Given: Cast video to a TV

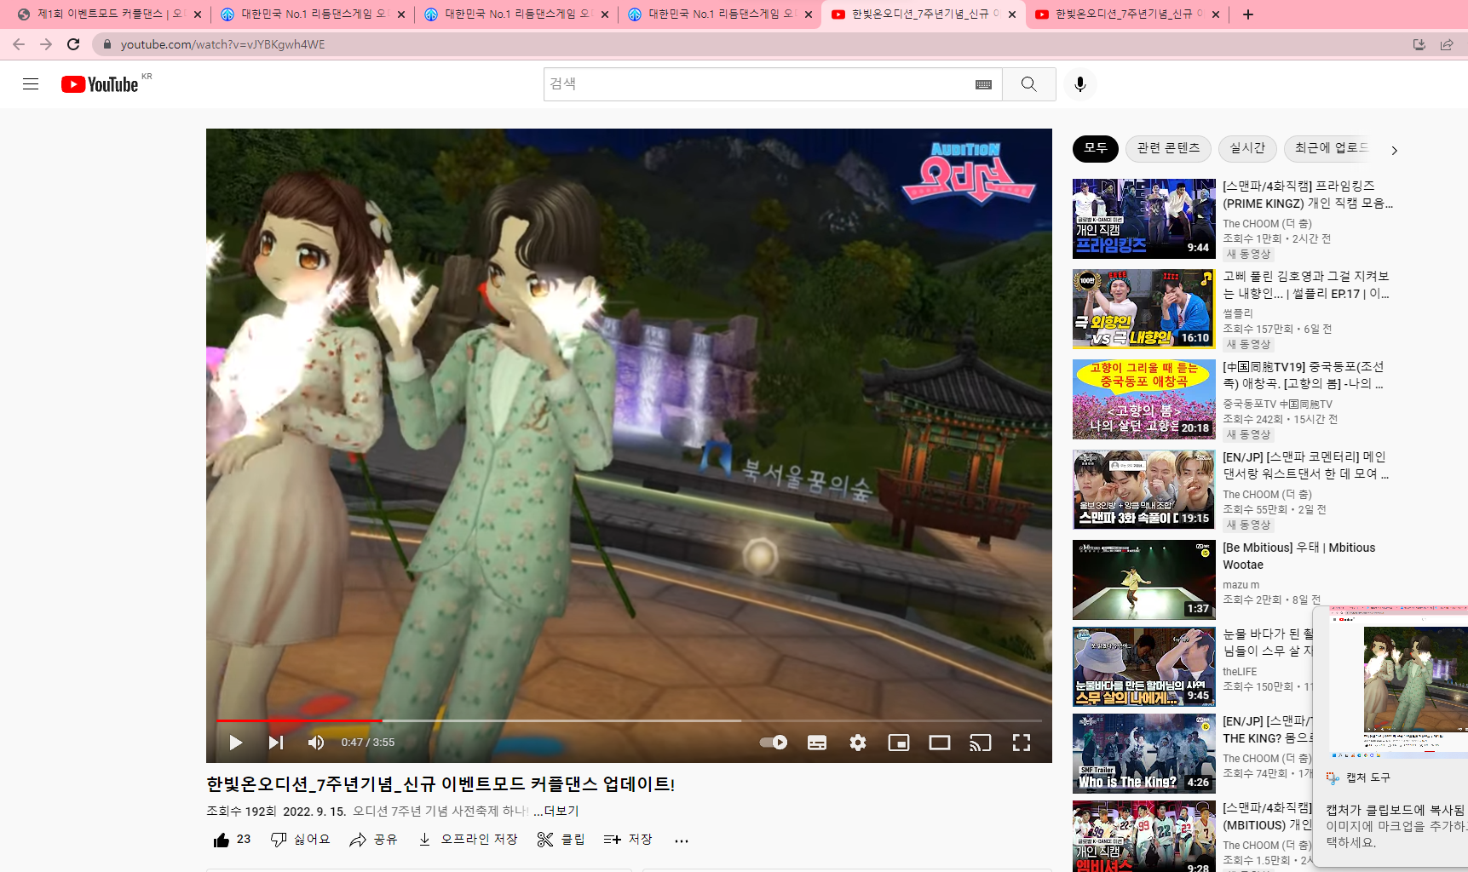Looking at the screenshot, I should point(981,743).
